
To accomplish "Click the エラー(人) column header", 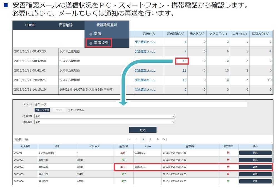I will tap(240, 34).
